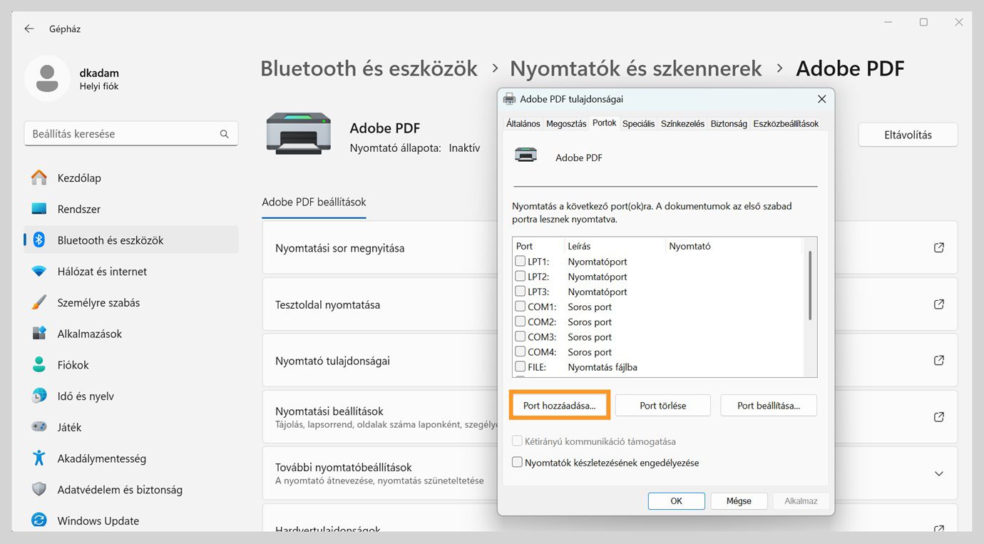Click the Eltávolítás button
The height and width of the screenshot is (544, 984).
point(907,134)
